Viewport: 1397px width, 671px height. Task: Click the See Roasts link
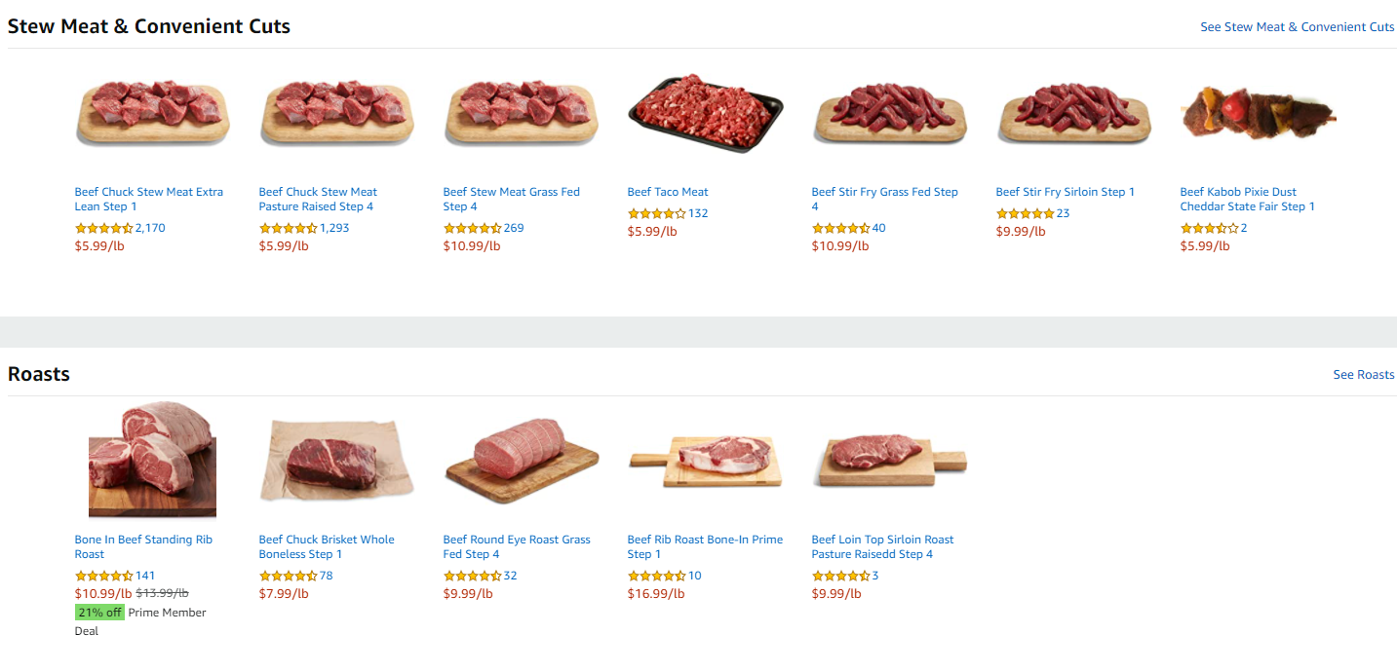tap(1363, 375)
